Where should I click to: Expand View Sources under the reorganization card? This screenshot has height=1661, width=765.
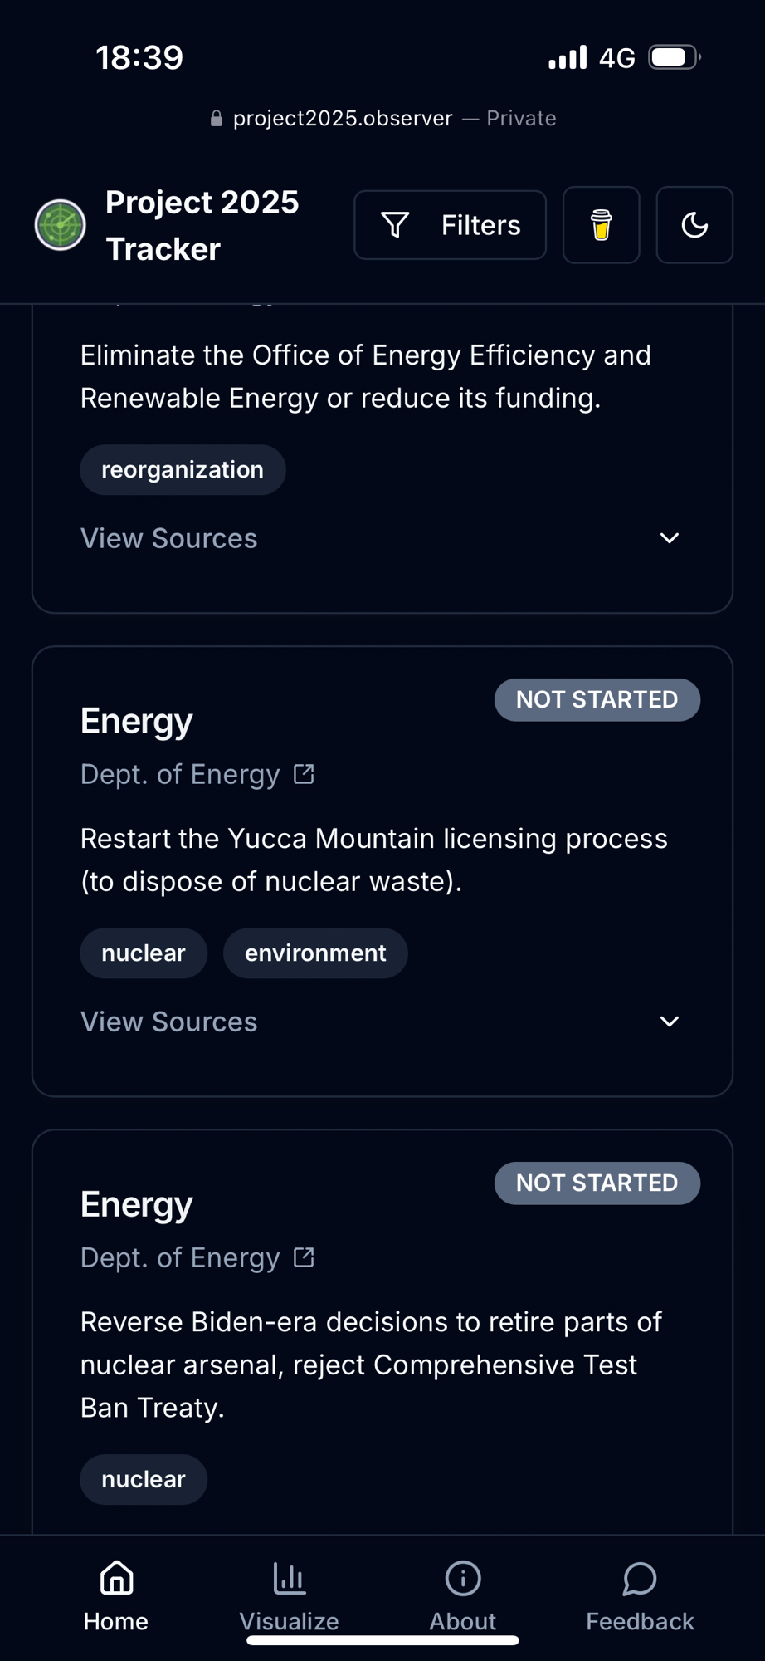(x=168, y=538)
